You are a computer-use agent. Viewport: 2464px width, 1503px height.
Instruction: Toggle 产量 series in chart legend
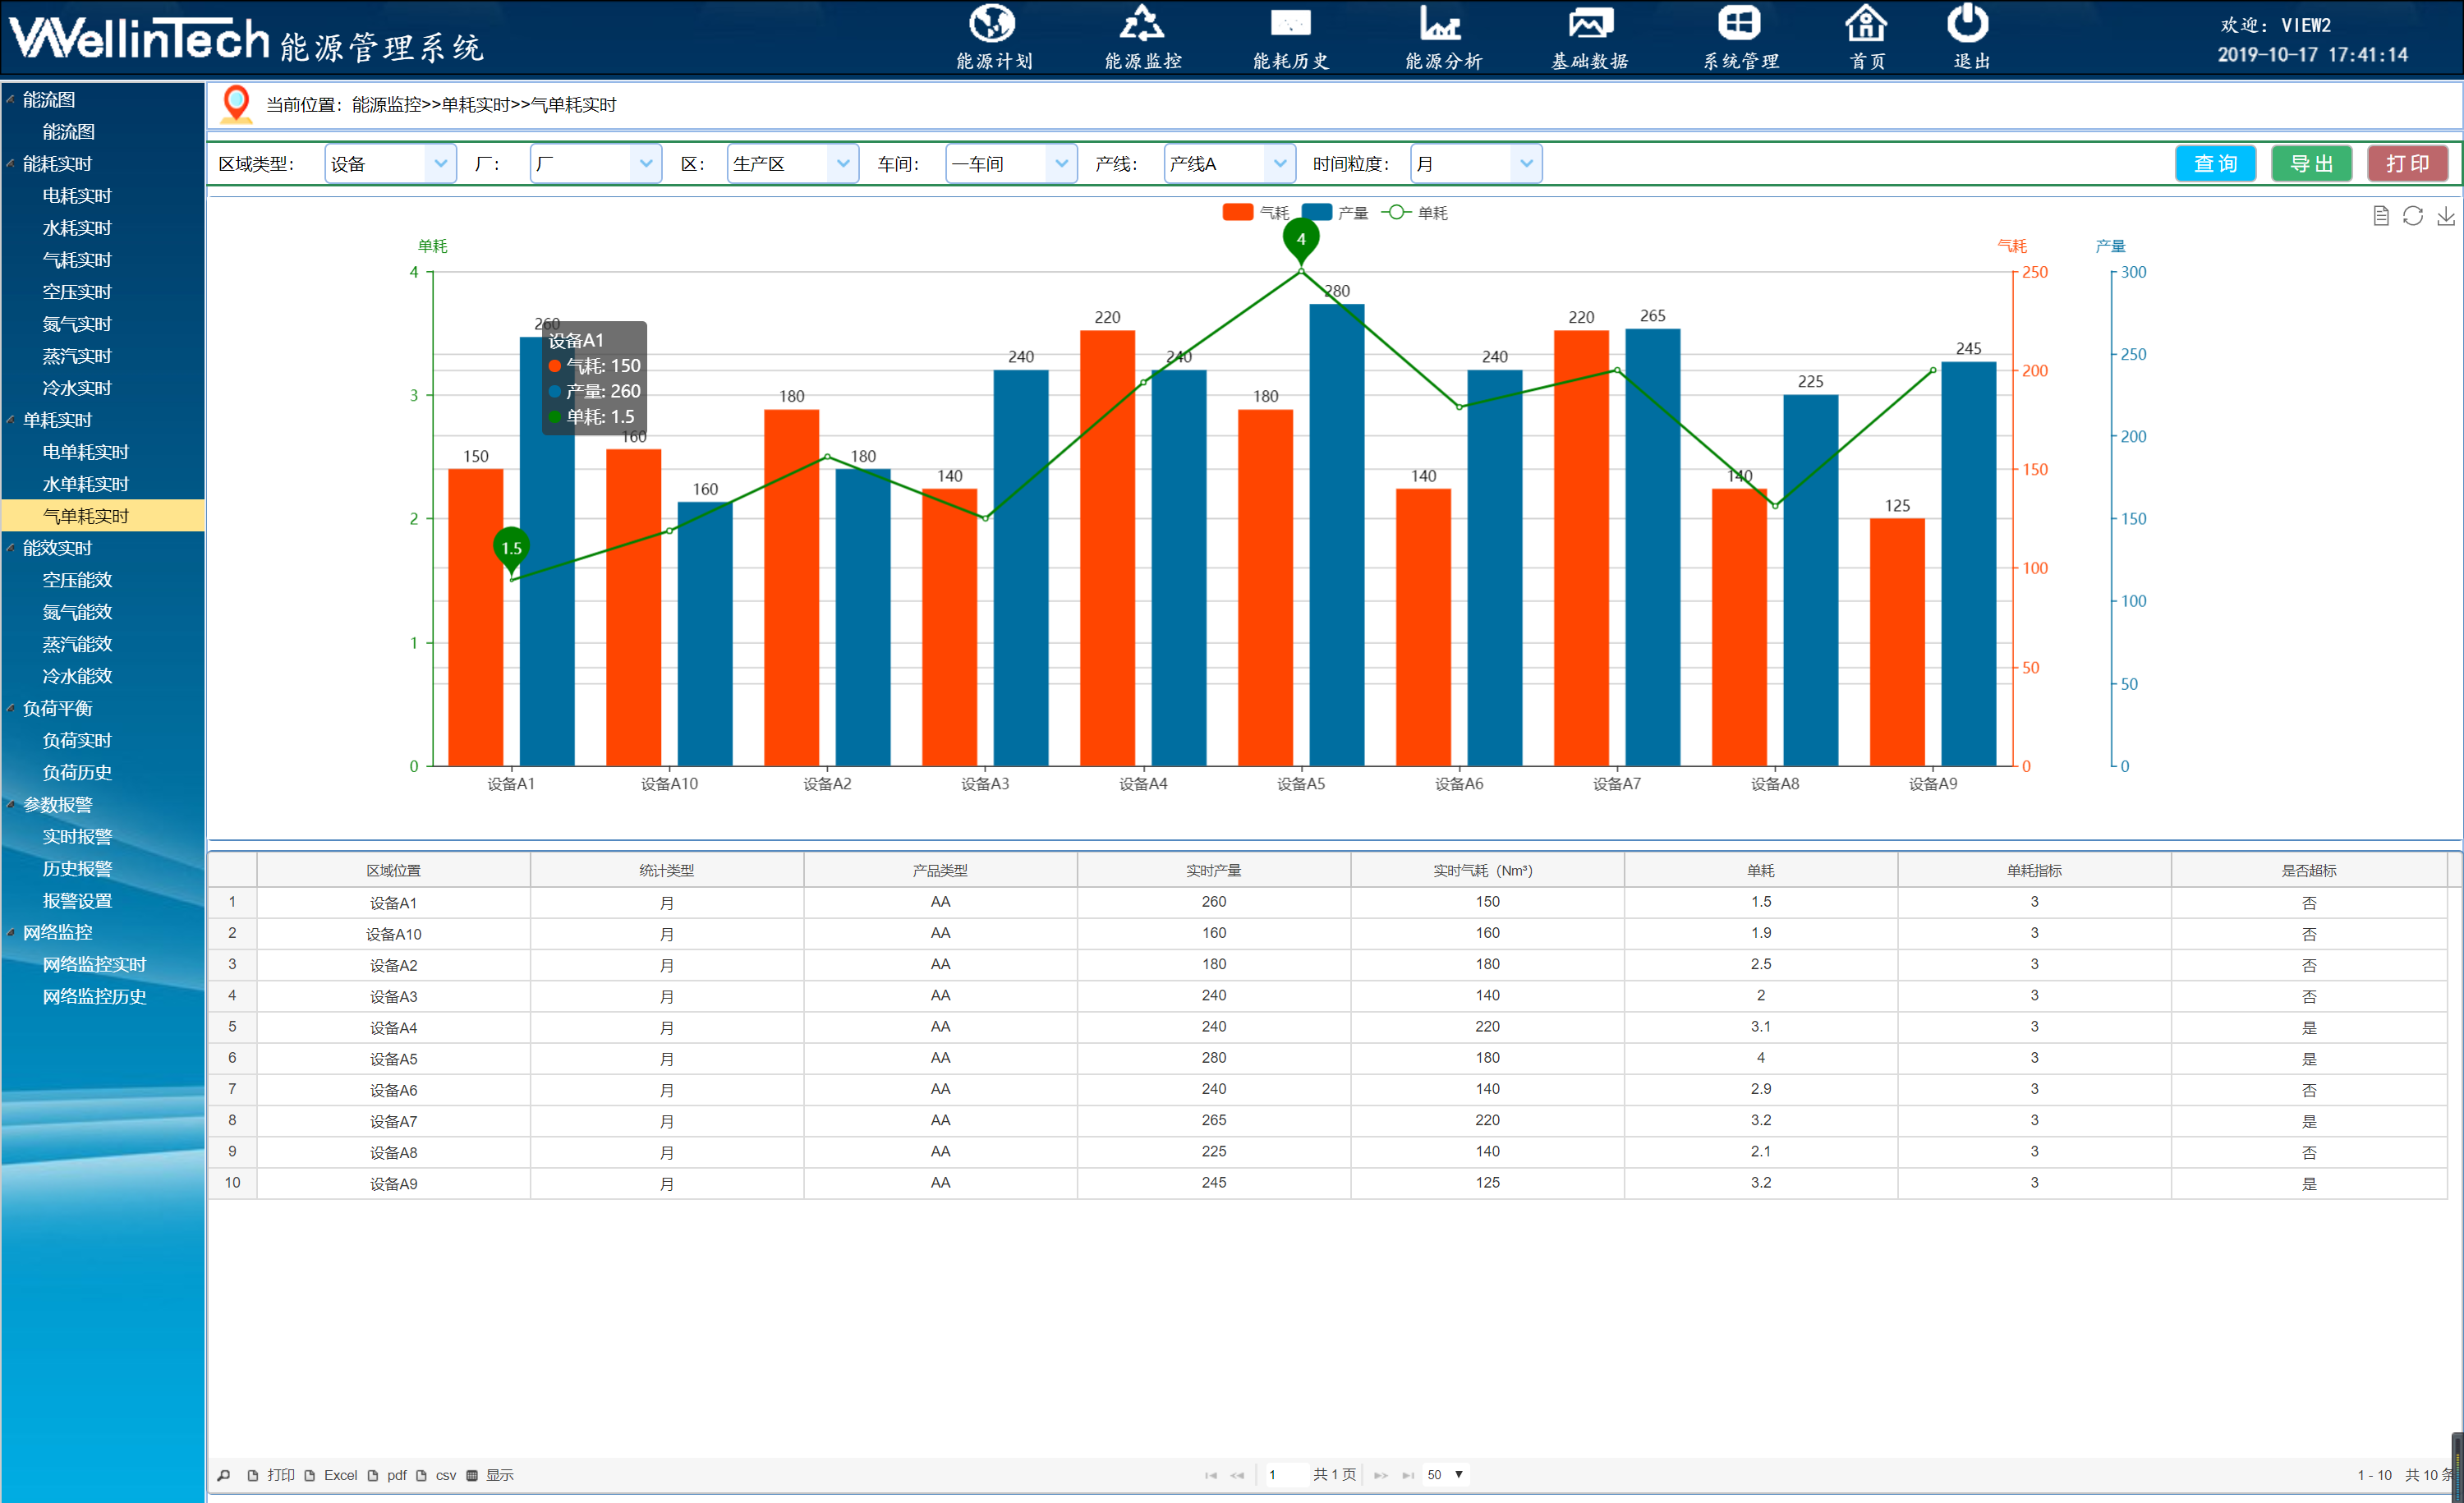[x=1335, y=212]
